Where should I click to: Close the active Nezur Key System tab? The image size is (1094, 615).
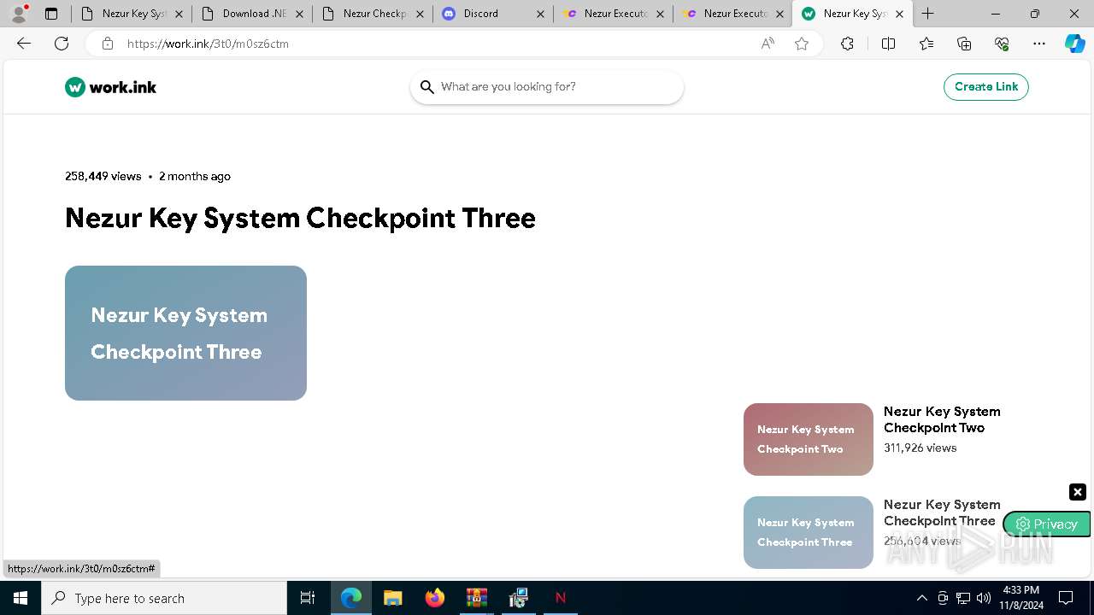899,14
